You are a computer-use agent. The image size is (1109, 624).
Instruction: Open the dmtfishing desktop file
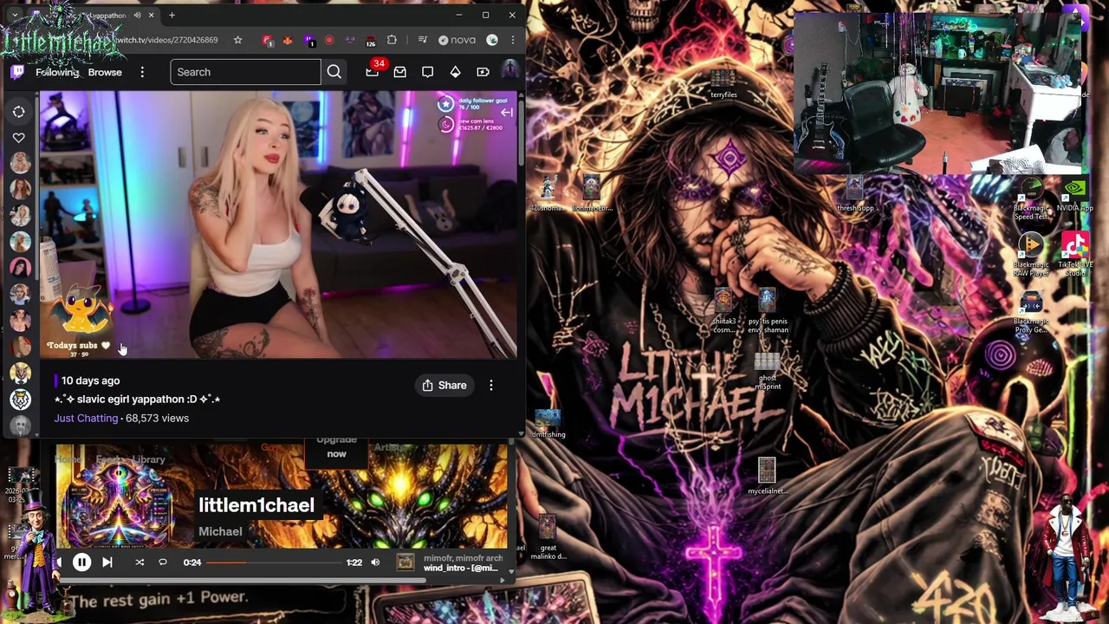[x=548, y=423]
